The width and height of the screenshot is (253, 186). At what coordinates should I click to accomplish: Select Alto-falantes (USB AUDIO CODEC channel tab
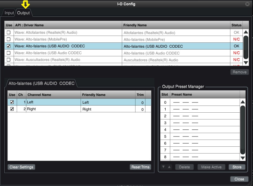[41, 84]
